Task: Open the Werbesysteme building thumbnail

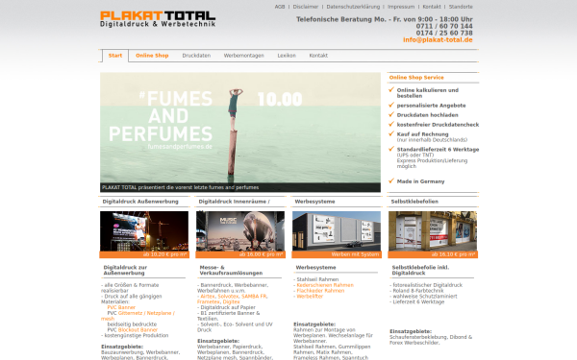Action: point(337,231)
